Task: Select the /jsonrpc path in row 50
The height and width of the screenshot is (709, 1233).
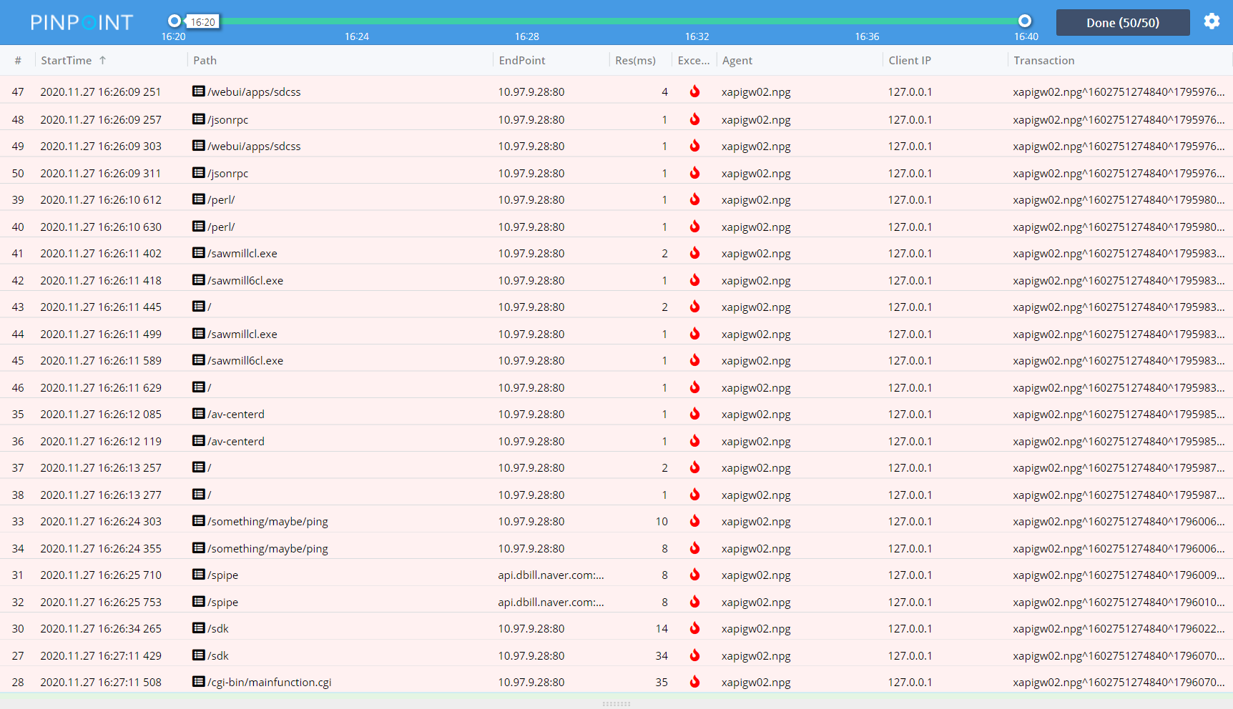Action: pyautogui.click(x=228, y=174)
